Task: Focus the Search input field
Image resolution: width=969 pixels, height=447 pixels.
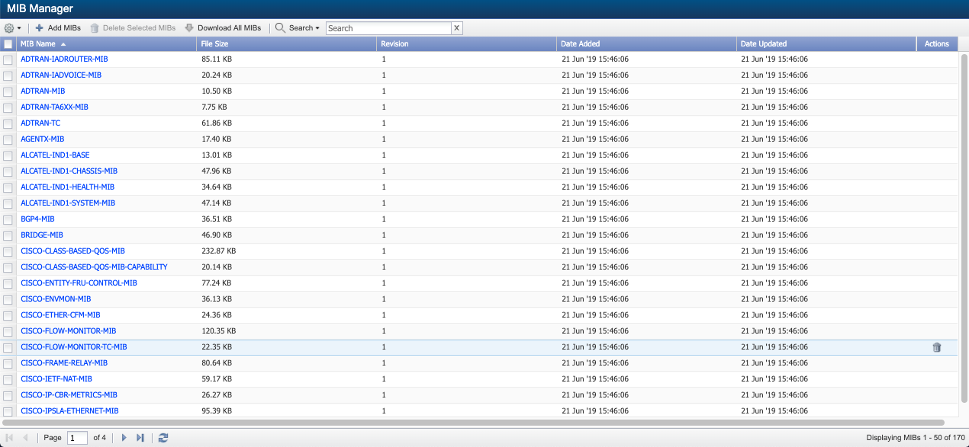Action: (388, 28)
